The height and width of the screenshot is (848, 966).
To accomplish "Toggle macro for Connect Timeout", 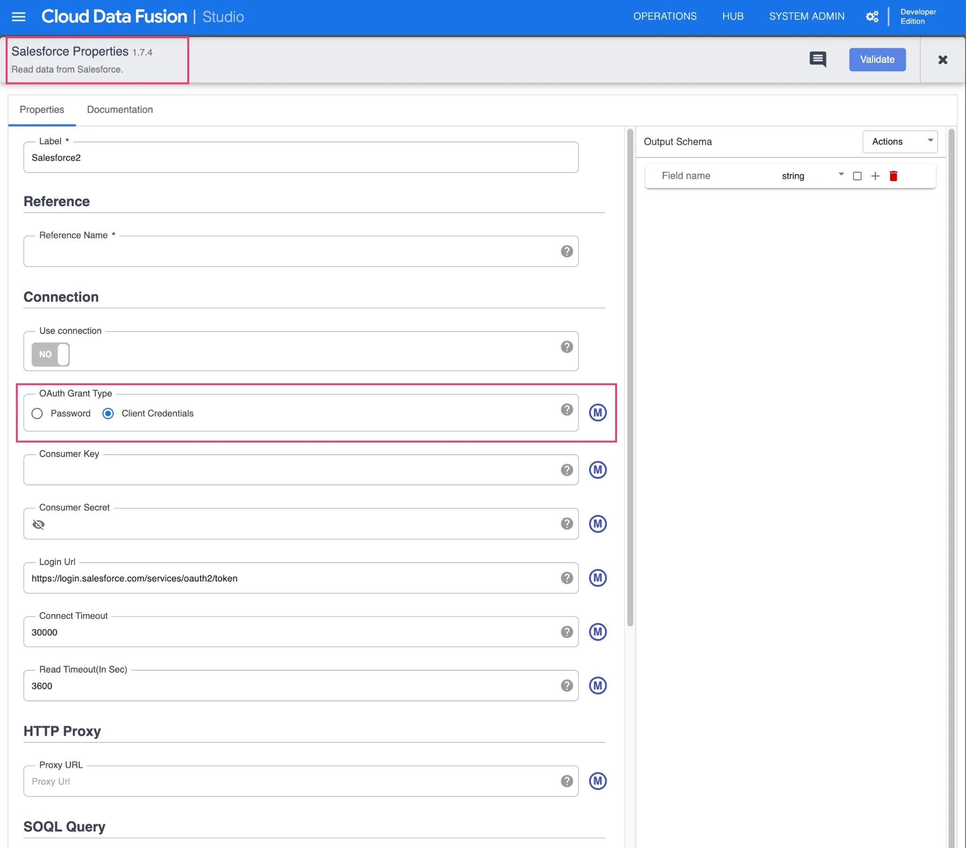I will [597, 632].
